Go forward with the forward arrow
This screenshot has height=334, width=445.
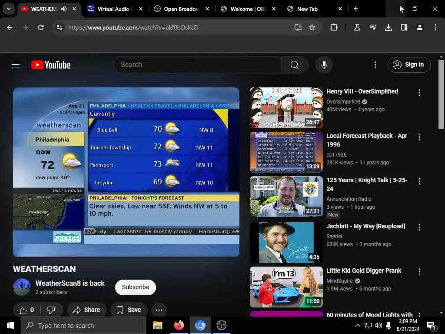(x=25, y=27)
